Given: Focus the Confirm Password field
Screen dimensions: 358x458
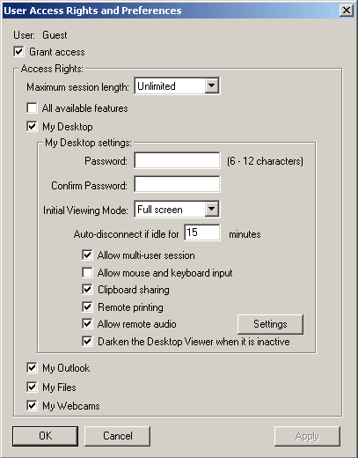Looking at the screenshot, I should [x=177, y=184].
